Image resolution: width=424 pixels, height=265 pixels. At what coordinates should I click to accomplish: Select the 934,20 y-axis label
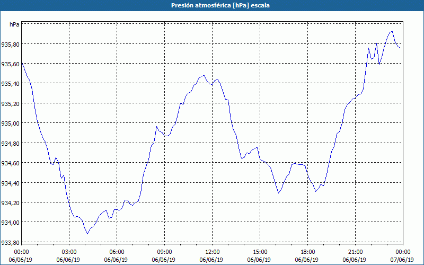11,202
